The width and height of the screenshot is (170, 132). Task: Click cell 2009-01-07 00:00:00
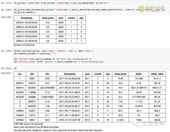pyautogui.click(x=27, y=41)
